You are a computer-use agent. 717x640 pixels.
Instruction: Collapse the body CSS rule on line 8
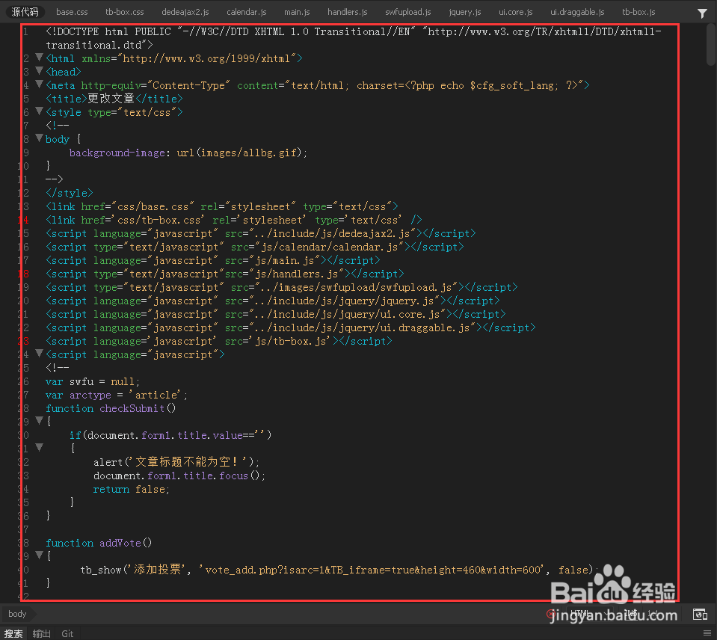pos(40,138)
